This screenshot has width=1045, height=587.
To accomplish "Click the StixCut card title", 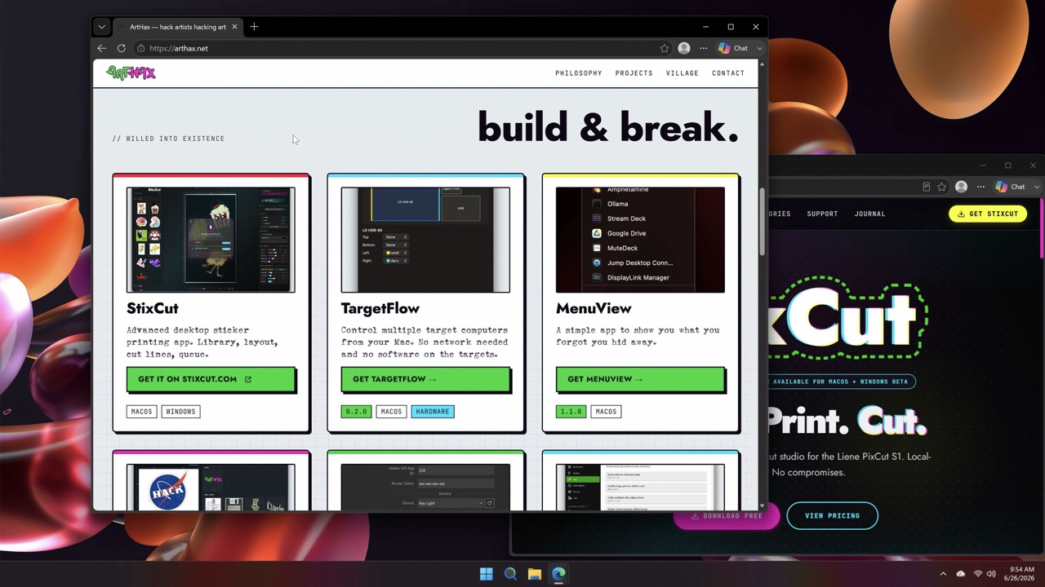I will click(x=153, y=308).
